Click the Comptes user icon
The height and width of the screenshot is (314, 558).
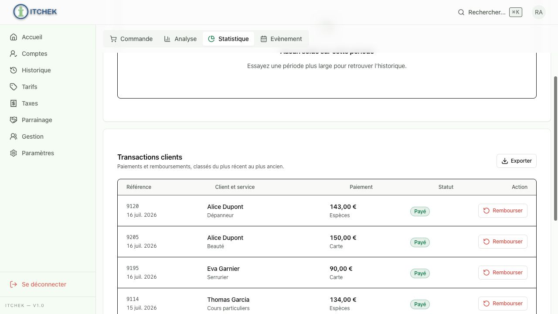tap(14, 54)
